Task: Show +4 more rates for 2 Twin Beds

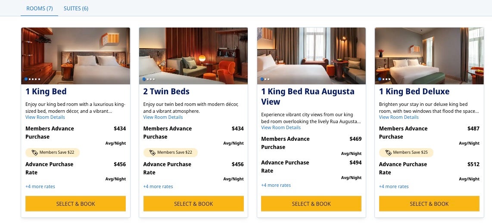Action: click(x=158, y=186)
